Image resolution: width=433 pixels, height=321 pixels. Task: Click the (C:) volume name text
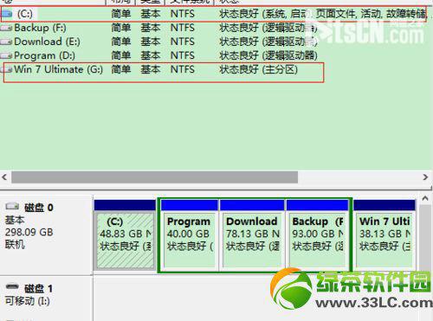point(25,14)
